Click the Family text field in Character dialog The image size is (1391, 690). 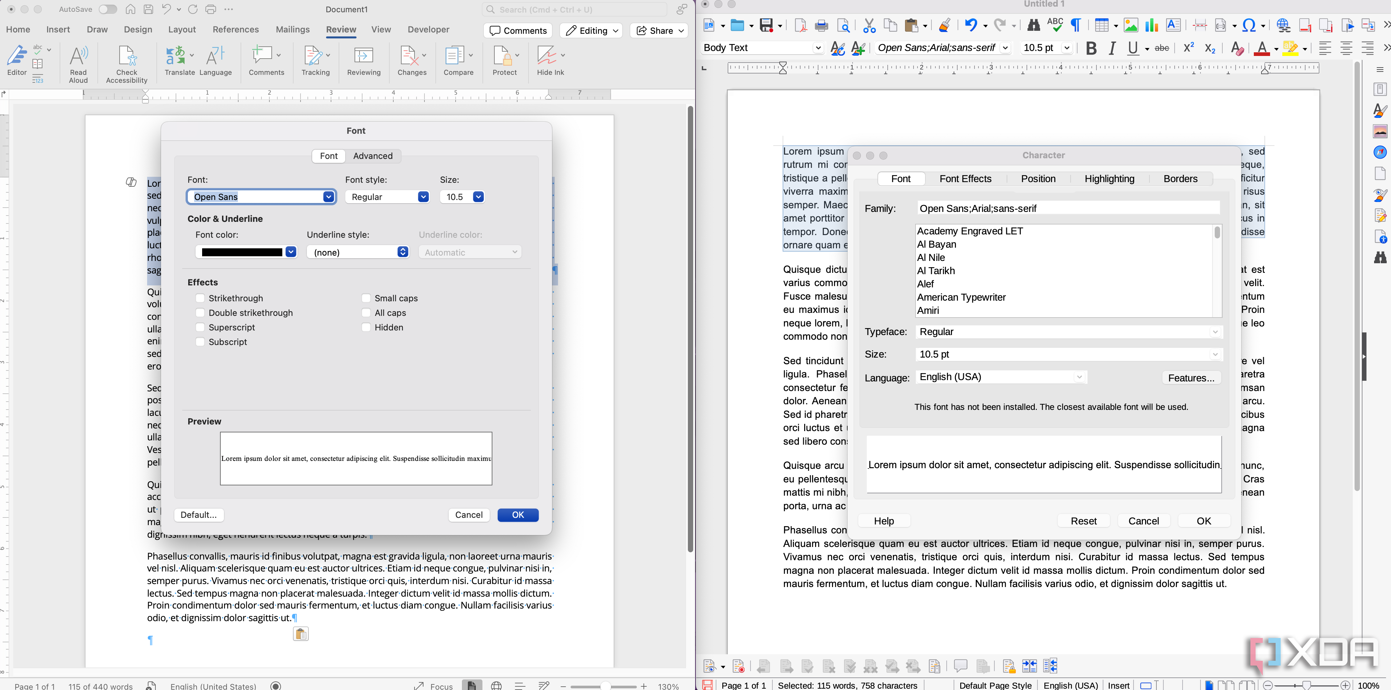(x=1068, y=208)
